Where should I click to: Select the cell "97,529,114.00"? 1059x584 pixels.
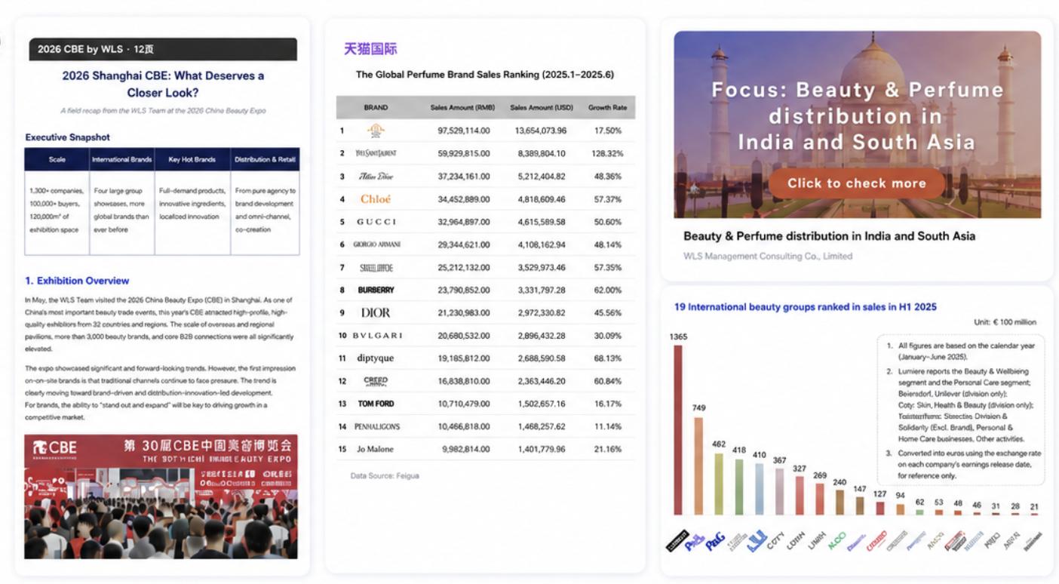click(464, 131)
